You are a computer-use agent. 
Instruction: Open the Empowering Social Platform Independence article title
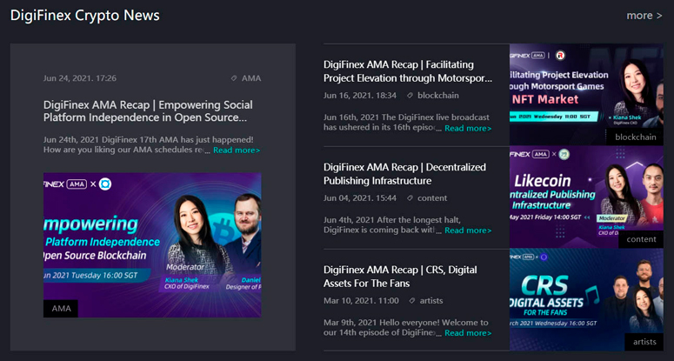(x=148, y=110)
